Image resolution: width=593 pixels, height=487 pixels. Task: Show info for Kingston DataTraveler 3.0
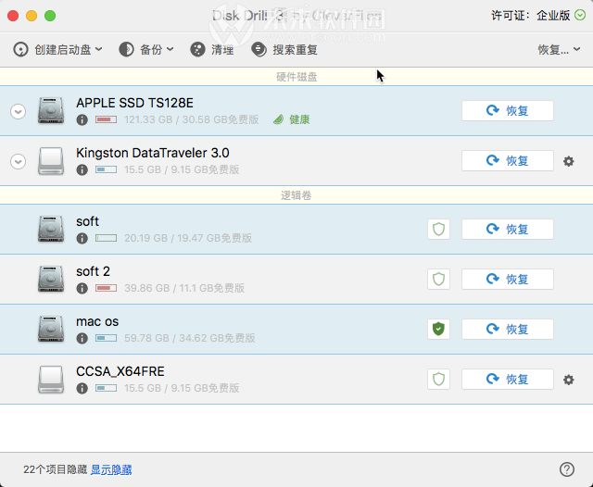click(x=82, y=170)
